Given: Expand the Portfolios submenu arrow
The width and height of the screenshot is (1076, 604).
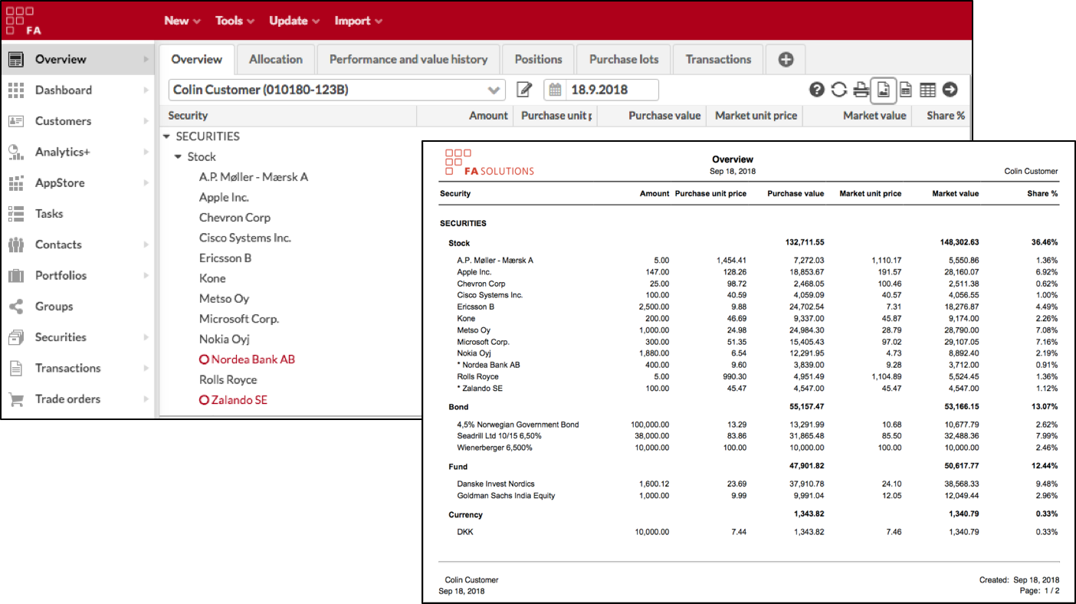Looking at the screenshot, I should click(146, 275).
